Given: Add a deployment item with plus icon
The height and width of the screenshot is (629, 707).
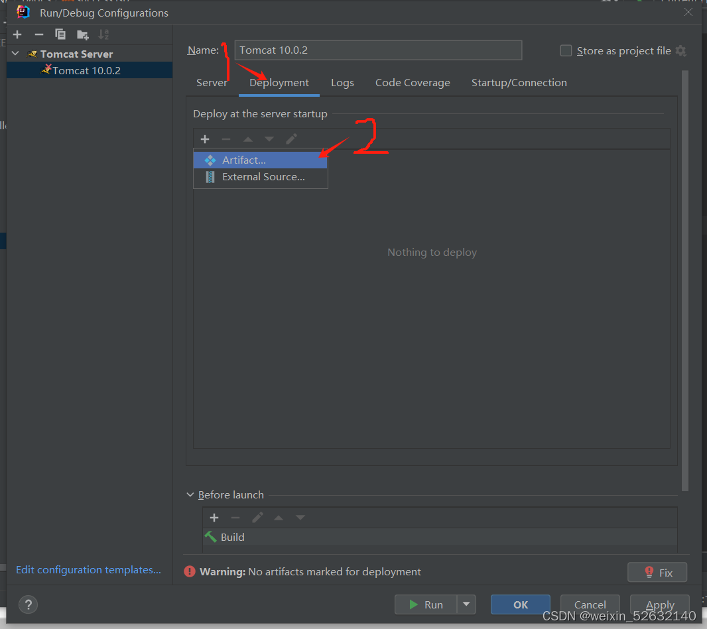Looking at the screenshot, I should tap(205, 139).
